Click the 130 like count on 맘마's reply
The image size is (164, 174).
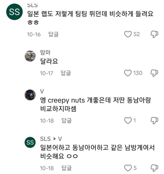point(138,73)
